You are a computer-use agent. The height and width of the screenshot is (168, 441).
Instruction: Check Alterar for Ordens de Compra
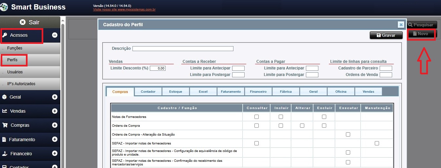(x=302, y=125)
